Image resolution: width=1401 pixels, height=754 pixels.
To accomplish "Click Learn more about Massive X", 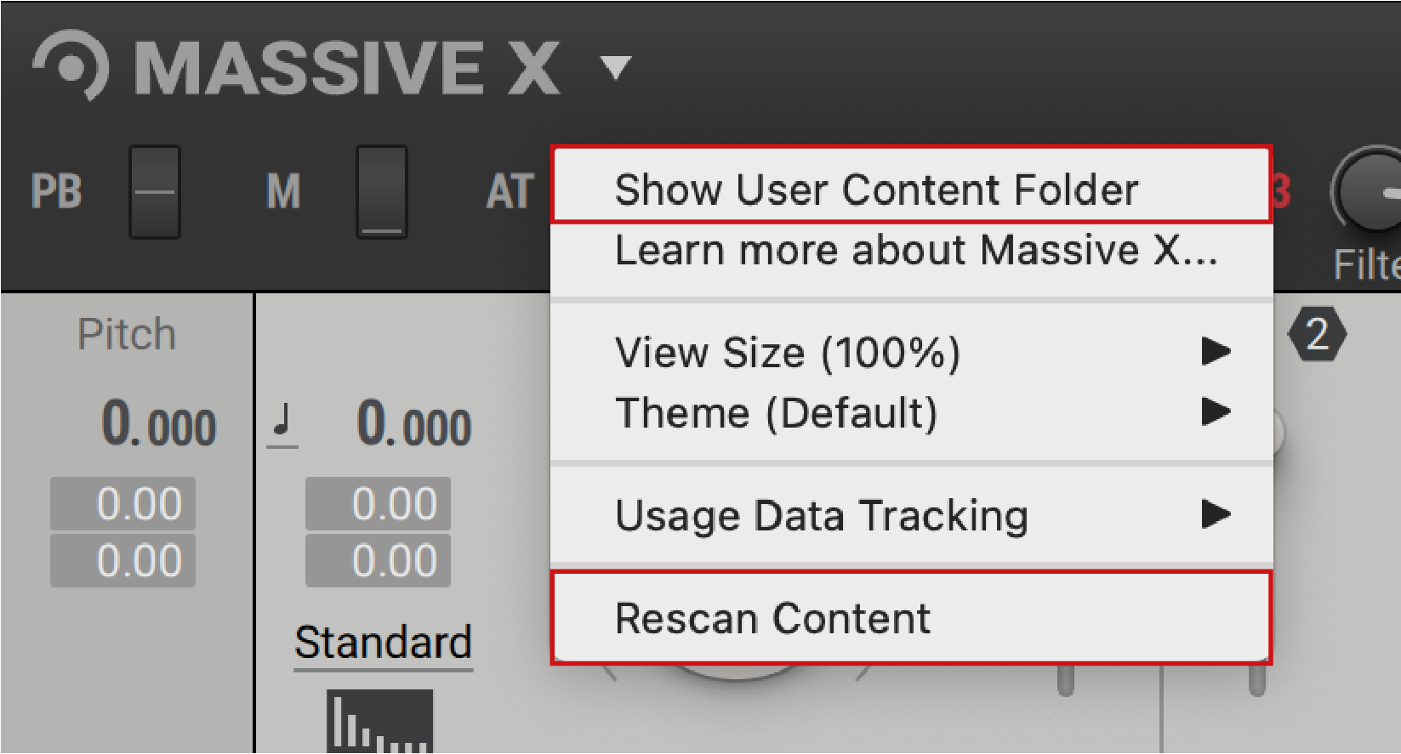I will (x=916, y=249).
